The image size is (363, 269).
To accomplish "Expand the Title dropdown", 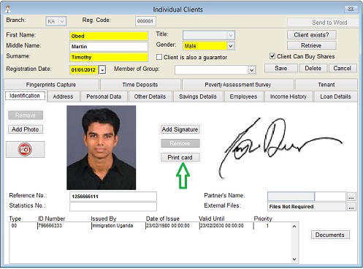I will pos(231,36).
